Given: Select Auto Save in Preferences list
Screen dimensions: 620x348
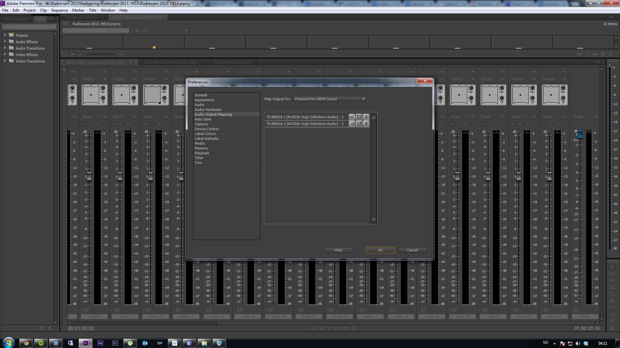Looking at the screenshot, I should tap(226, 119).
